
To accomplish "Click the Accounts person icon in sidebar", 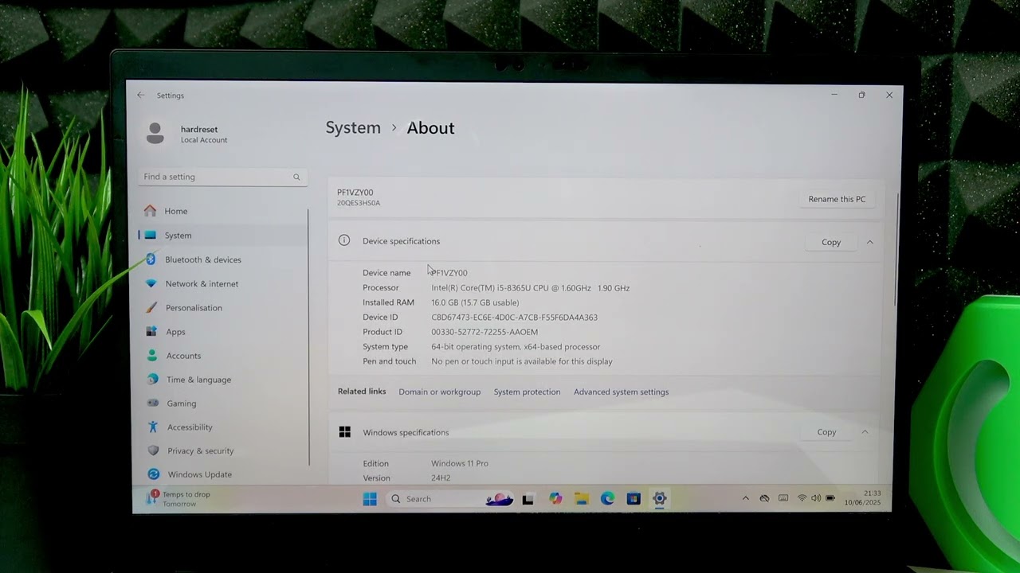I will [x=151, y=356].
